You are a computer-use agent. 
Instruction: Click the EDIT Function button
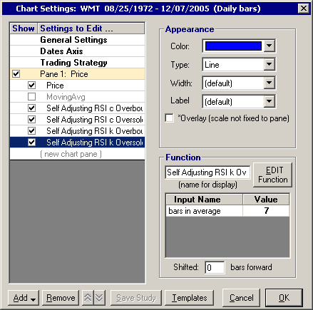click(273, 175)
